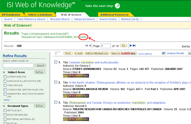Viewport: 191px width, 124px height.
Task: Collapse the Document Types section triangle
Action: tap(4, 106)
